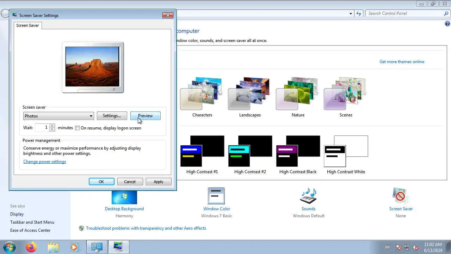Click the shield icon beside Troubleshoot link
The height and width of the screenshot is (254, 451).
(x=81, y=228)
